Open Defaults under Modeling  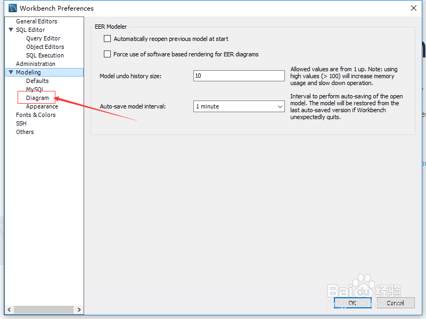click(x=37, y=81)
